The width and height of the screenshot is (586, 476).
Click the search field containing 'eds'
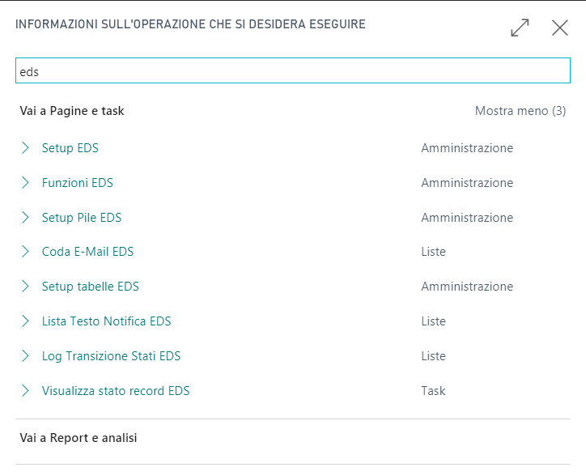click(293, 71)
